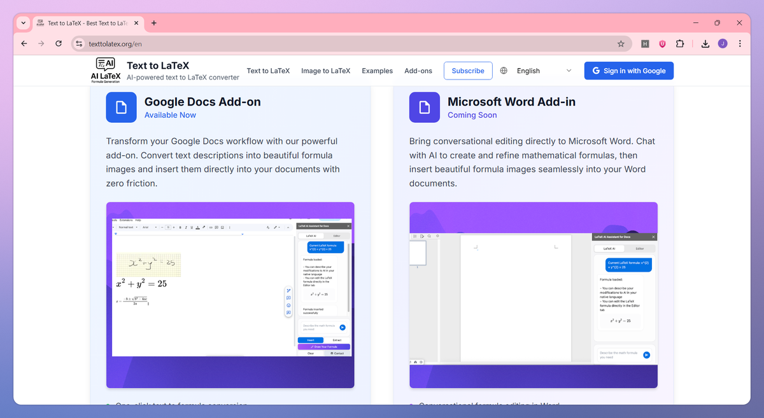Viewport: 764px width, 418px height.
Task: Bookmark this page with the star icon
Action: click(621, 44)
